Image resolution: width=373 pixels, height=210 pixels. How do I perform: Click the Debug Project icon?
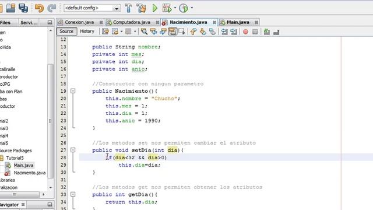click(167, 8)
